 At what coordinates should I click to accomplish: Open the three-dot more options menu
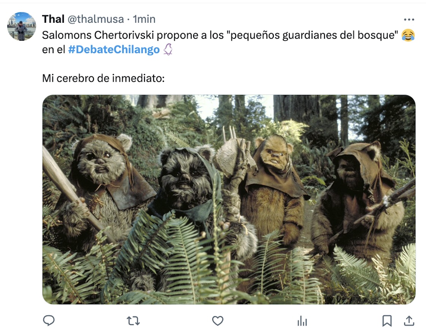(409, 19)
